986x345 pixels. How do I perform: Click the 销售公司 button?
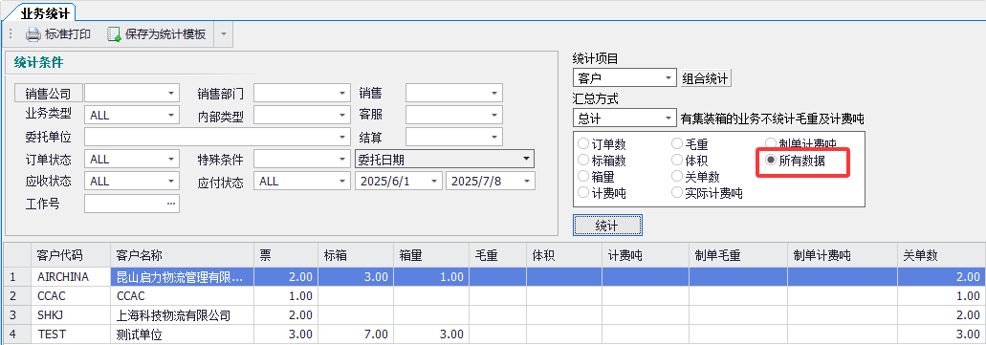[x=49, y=94]
